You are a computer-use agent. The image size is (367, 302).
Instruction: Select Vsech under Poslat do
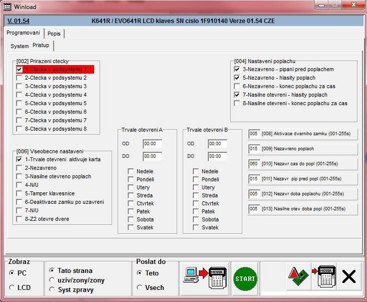pos(140,287)
